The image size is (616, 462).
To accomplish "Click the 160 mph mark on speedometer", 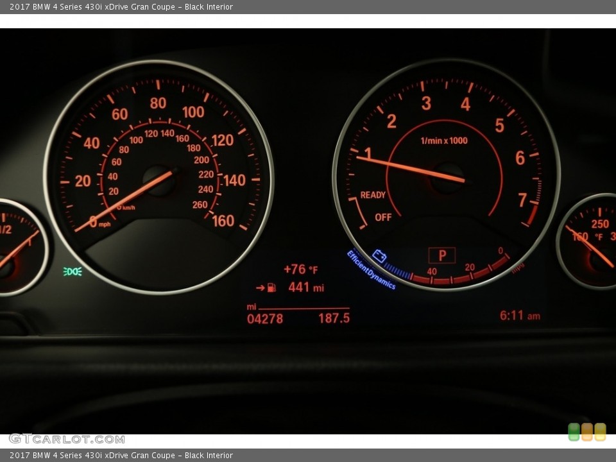I will 223,221.
